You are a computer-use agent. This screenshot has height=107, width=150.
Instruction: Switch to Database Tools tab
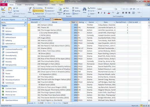(x=42, y=5)
